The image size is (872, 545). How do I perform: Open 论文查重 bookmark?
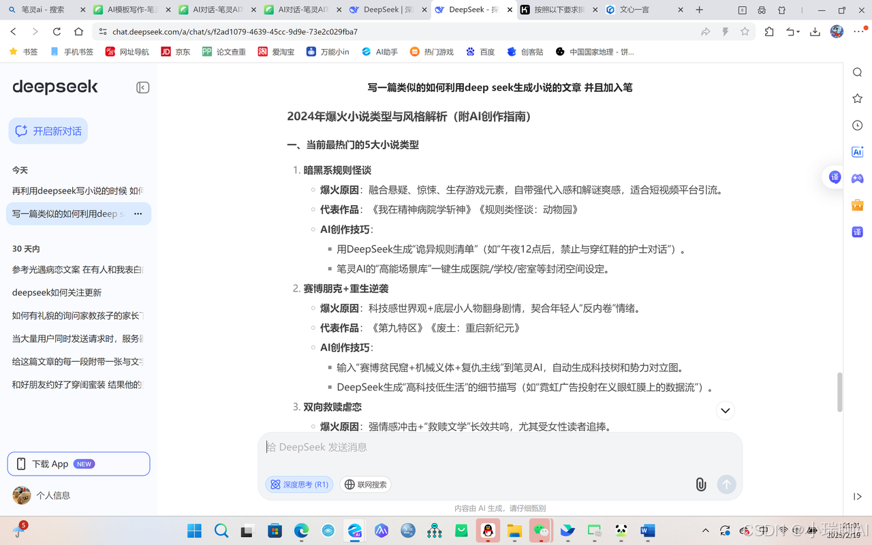click(223, 52)
